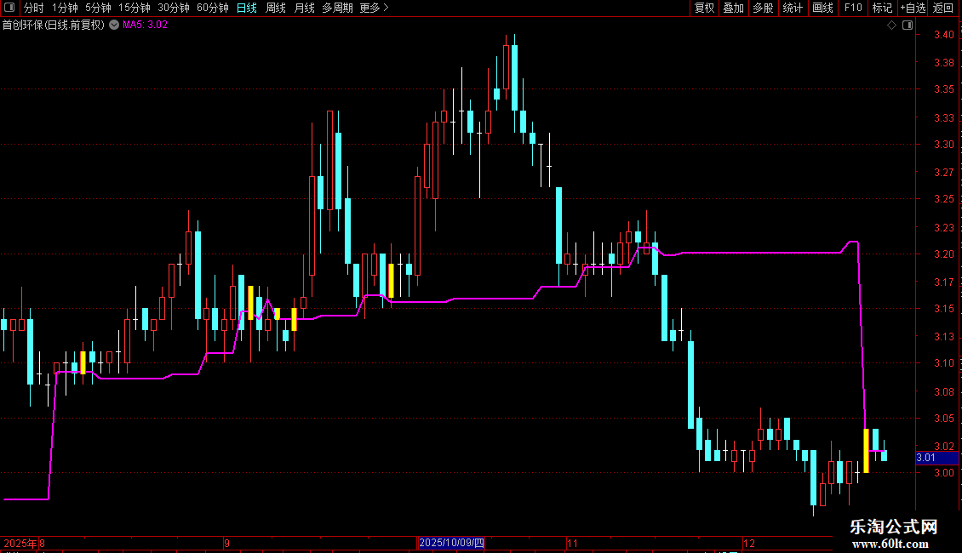Click the 复权 button
The width and height of the screenshot is (962, 553).
pos(704,8)
